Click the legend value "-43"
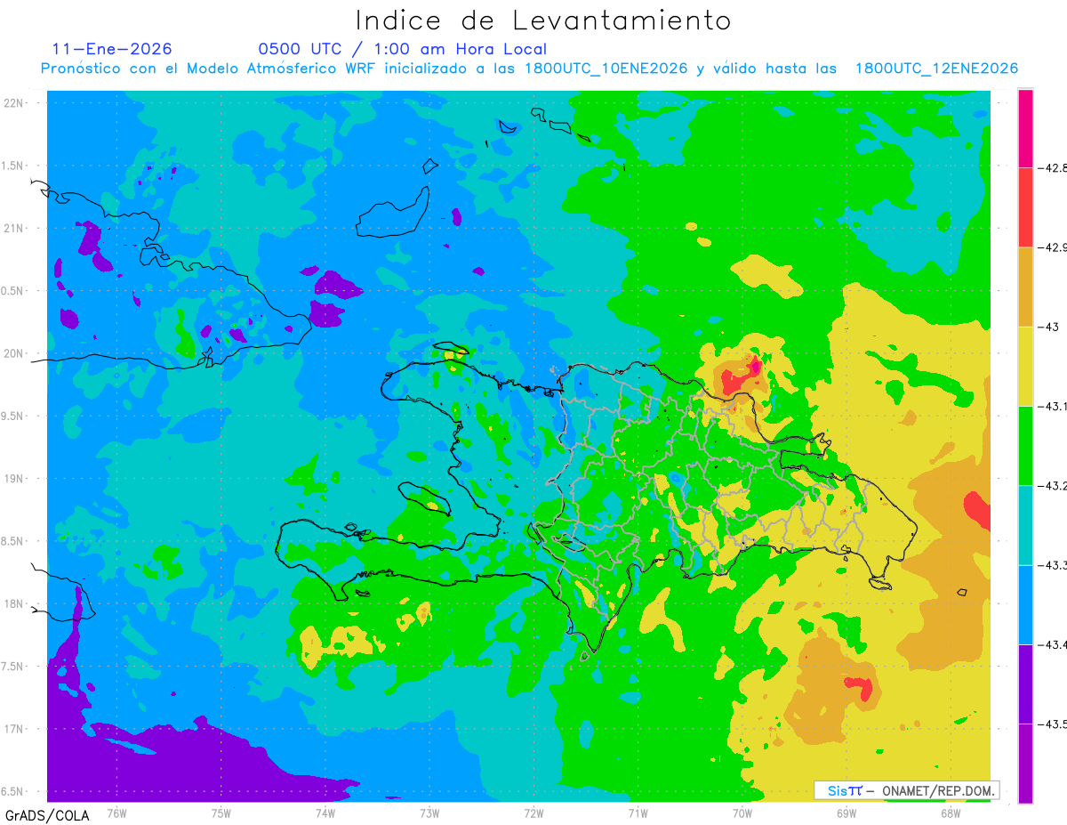The height and width of the screenshot is (825, 1067). tap(1049, 327)
